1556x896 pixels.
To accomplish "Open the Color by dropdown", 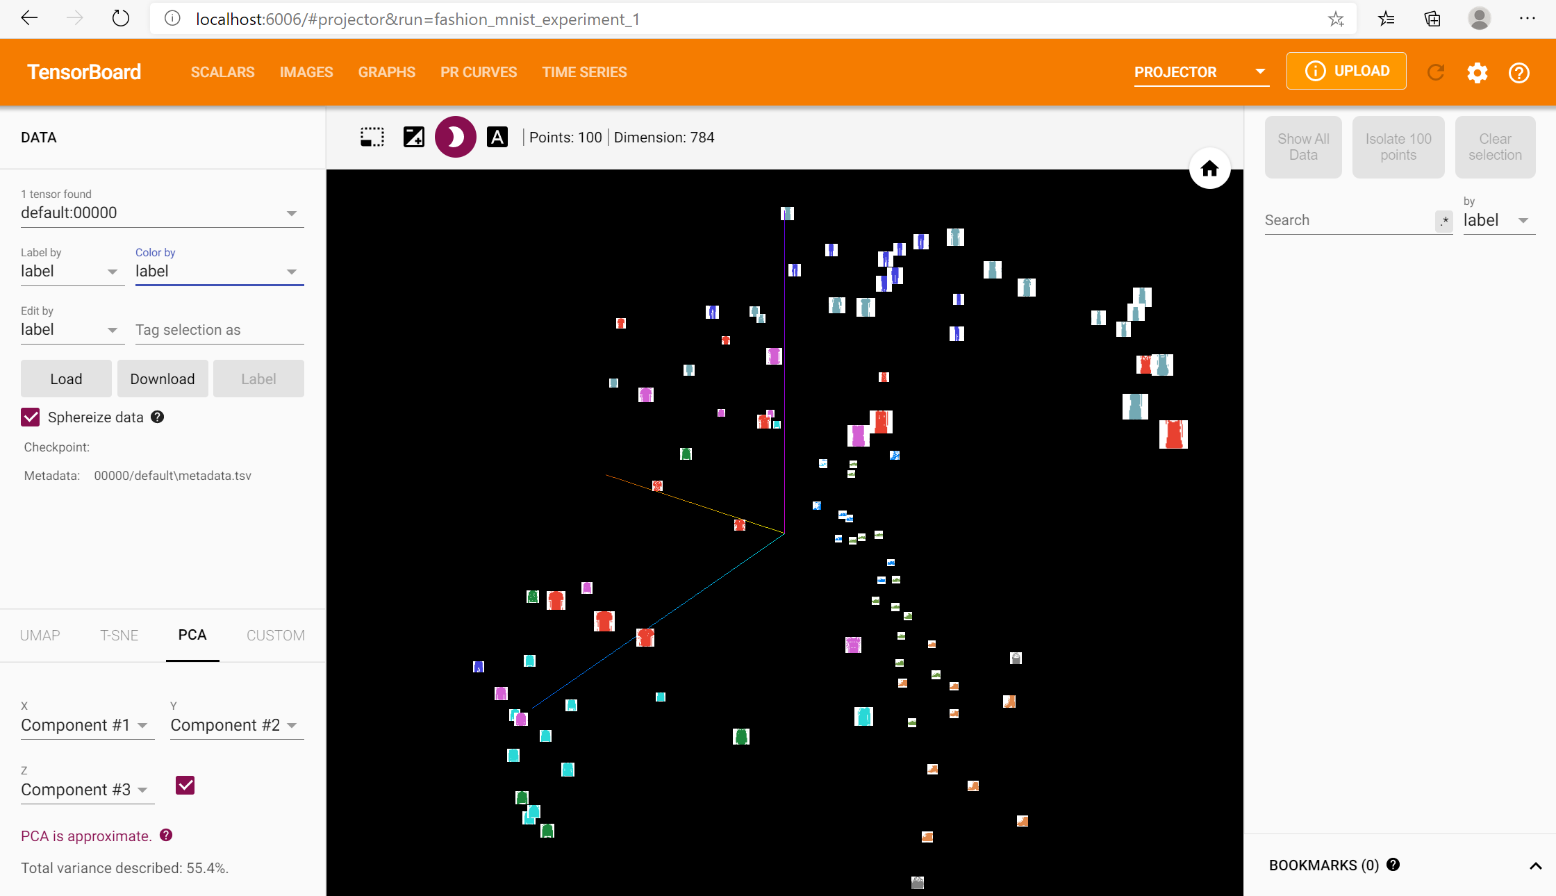I will click(219, 272).
